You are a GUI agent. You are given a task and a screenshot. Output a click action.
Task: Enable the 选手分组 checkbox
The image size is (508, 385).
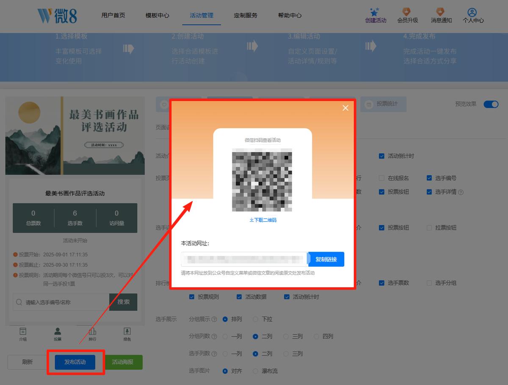click(x=429, y=283)
